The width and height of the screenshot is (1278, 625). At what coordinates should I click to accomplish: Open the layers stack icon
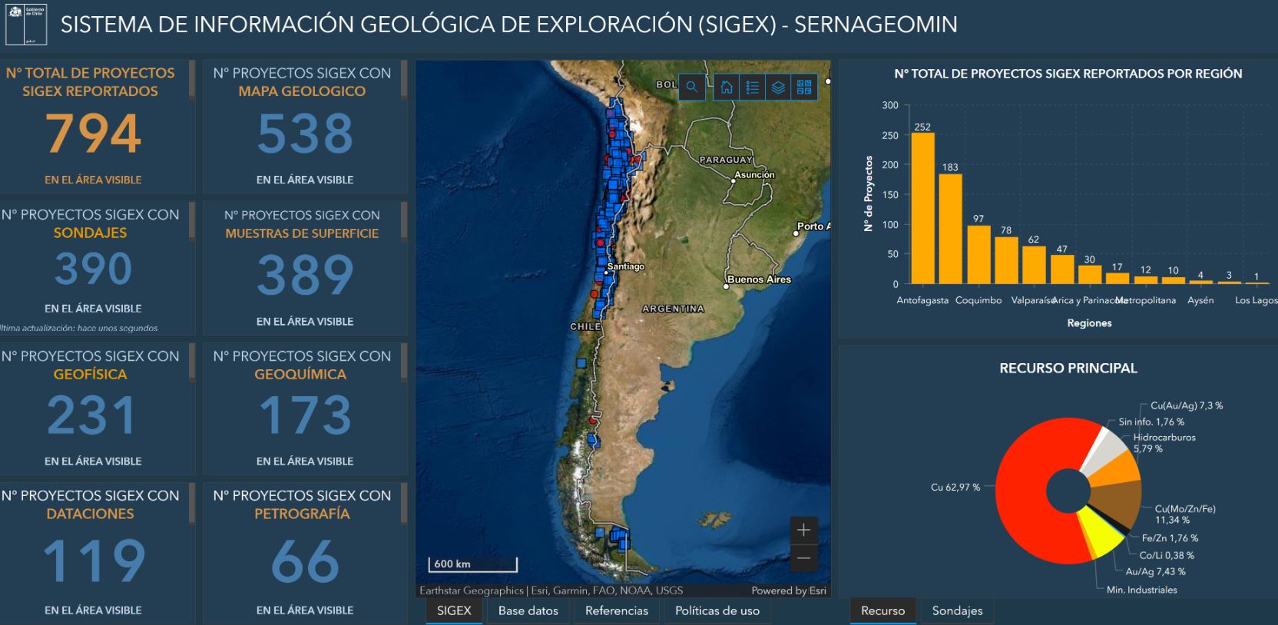(x=778, y=87)
